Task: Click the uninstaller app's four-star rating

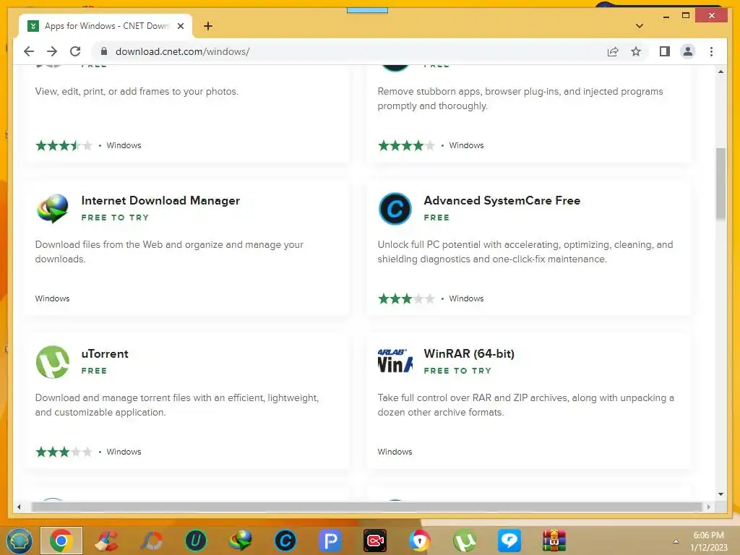Action: click(406, 145)
